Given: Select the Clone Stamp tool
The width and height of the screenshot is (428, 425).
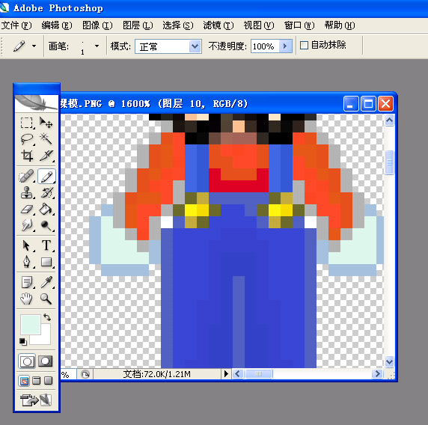Looking at the screenshot, I should [27, 193].
